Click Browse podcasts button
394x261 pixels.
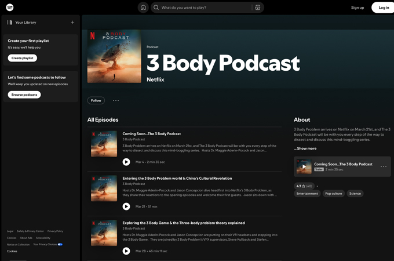pos(24,95)
